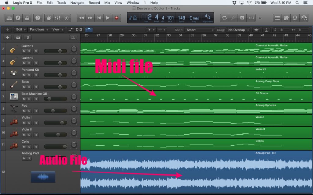Open Spotlight search in the menu bar
The image size is (313, 195).
(297, 3)
